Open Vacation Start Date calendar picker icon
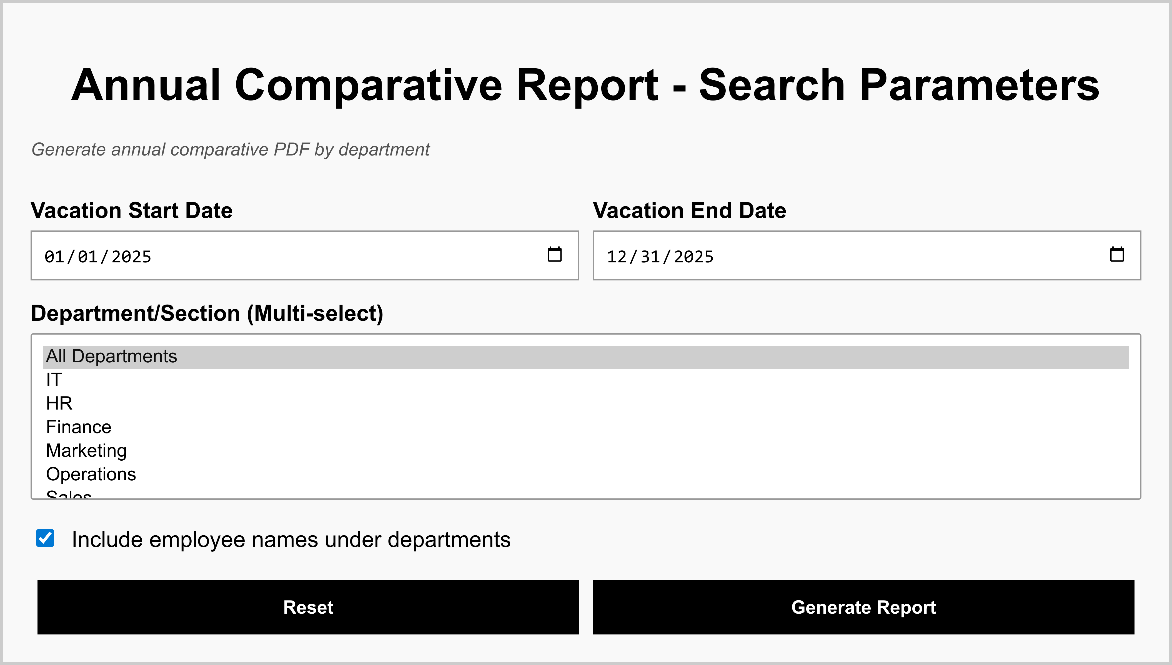Viewport: 1172px width, 665px height. [x=555, y=254]
